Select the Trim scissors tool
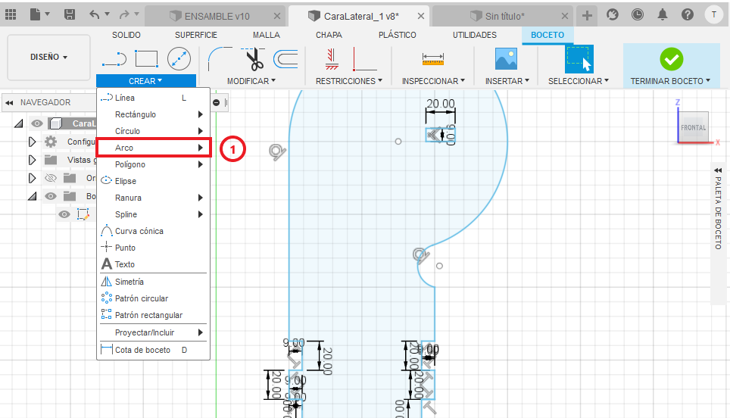 [x=253, y=59]
